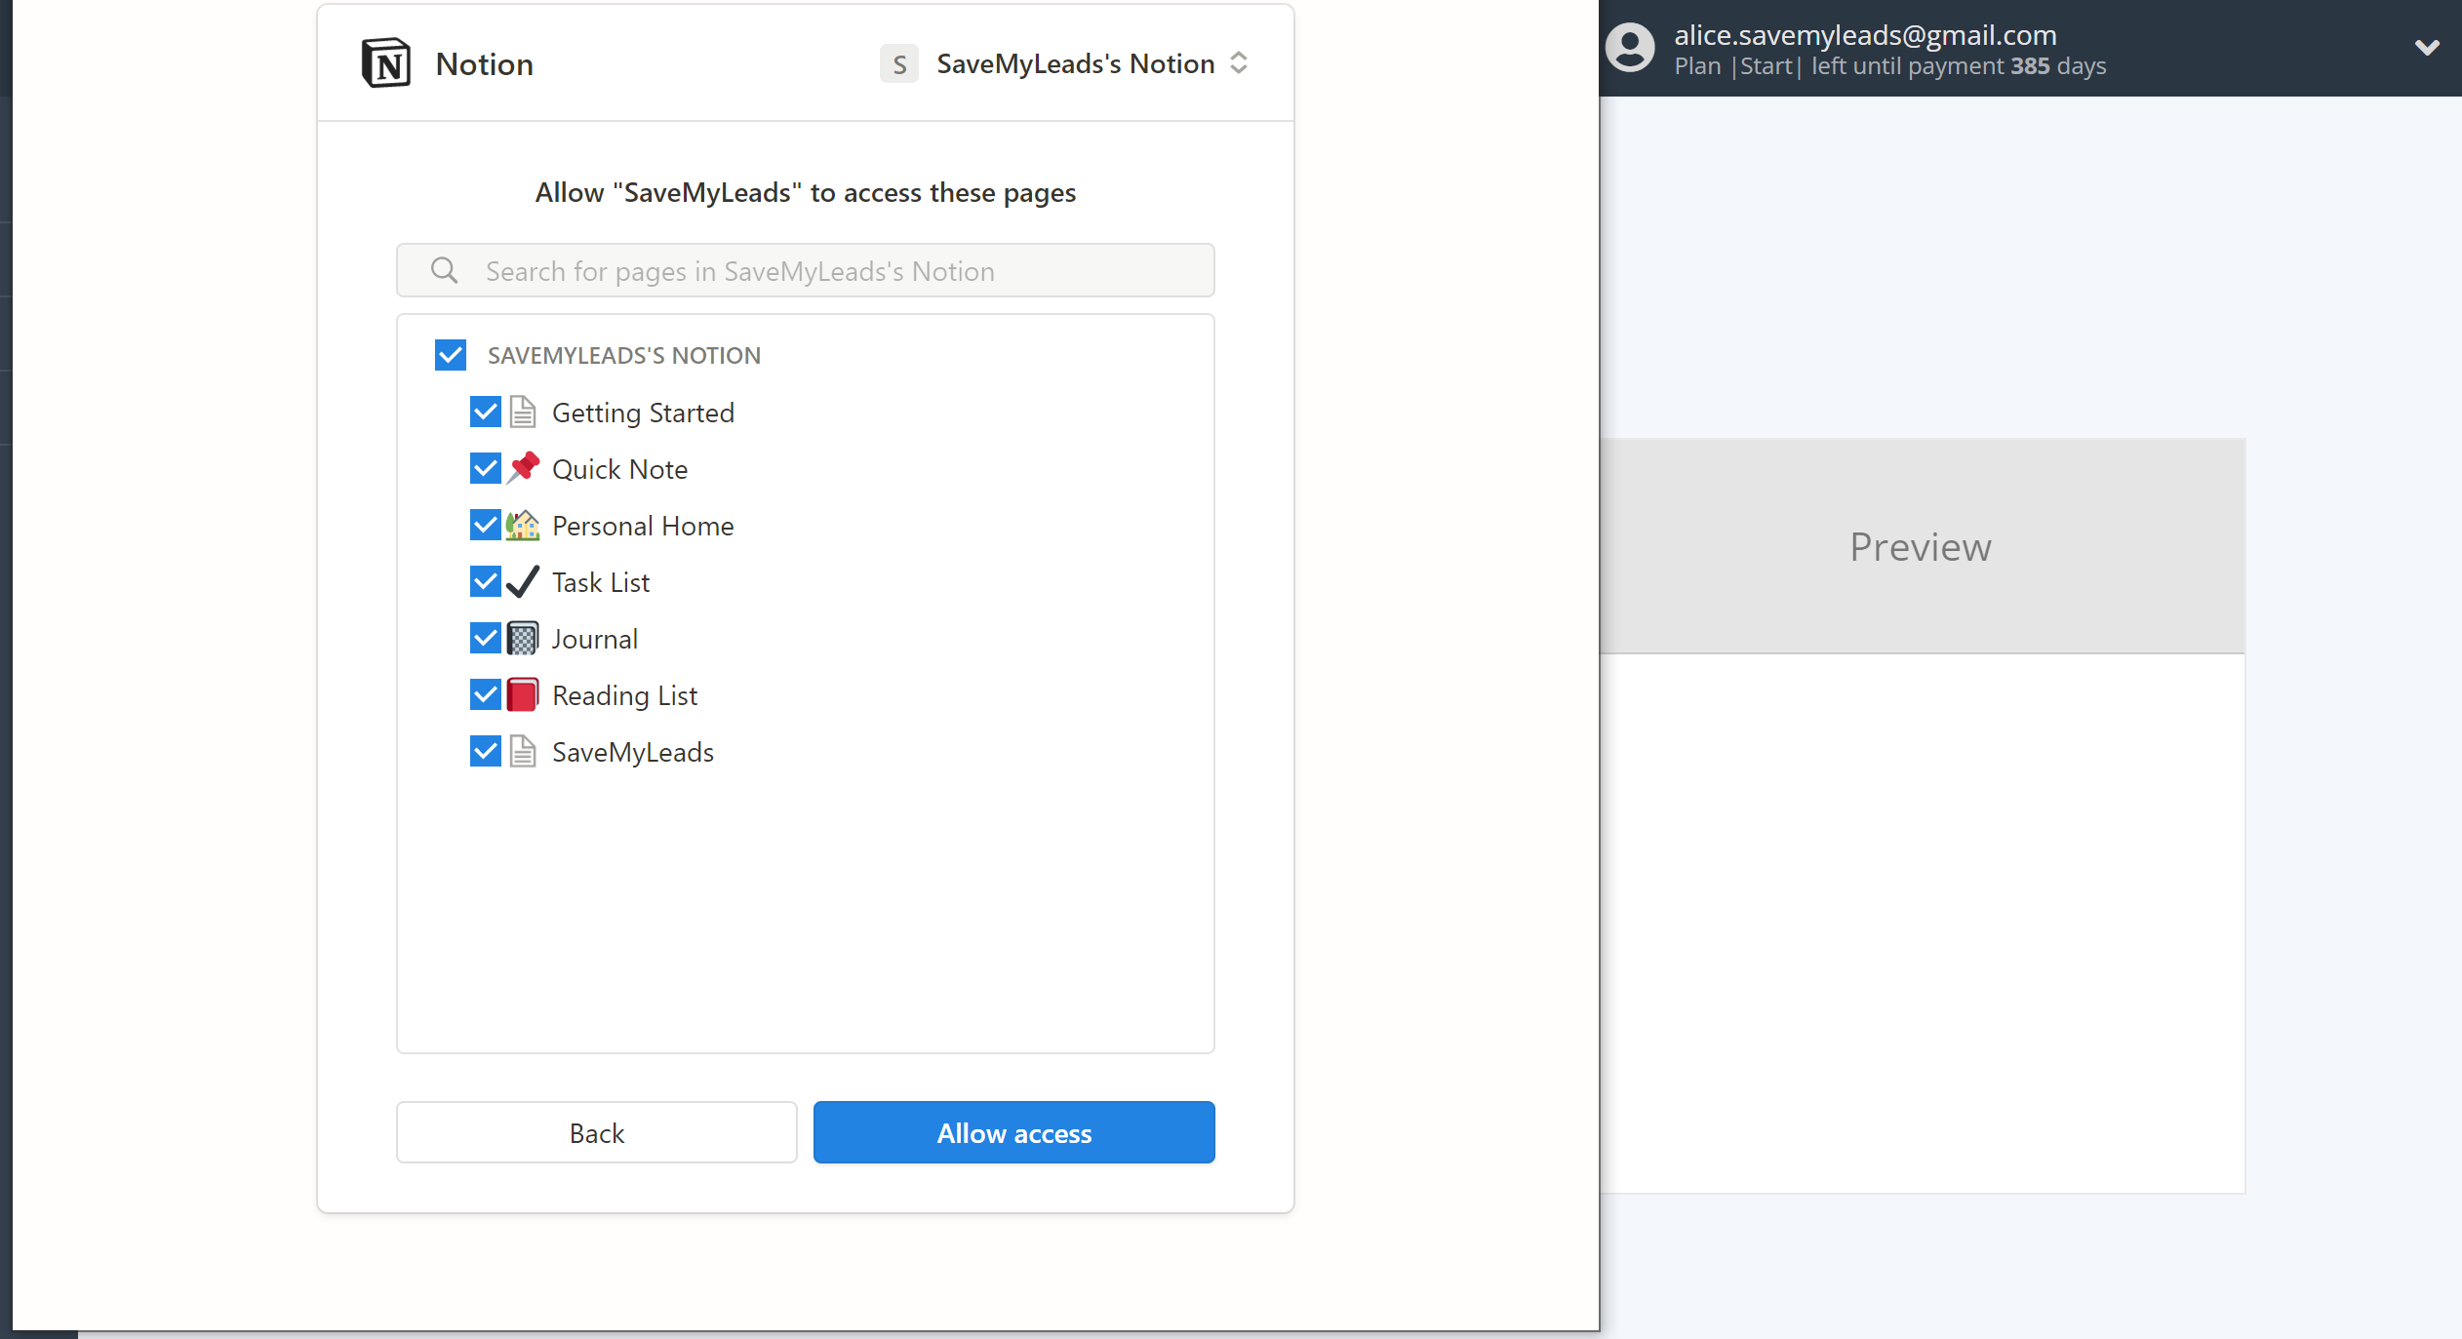Uncheck the Personal Home checkbox
The height and width of the screenshot is (1339, 2462).
(x=486, y=525)
